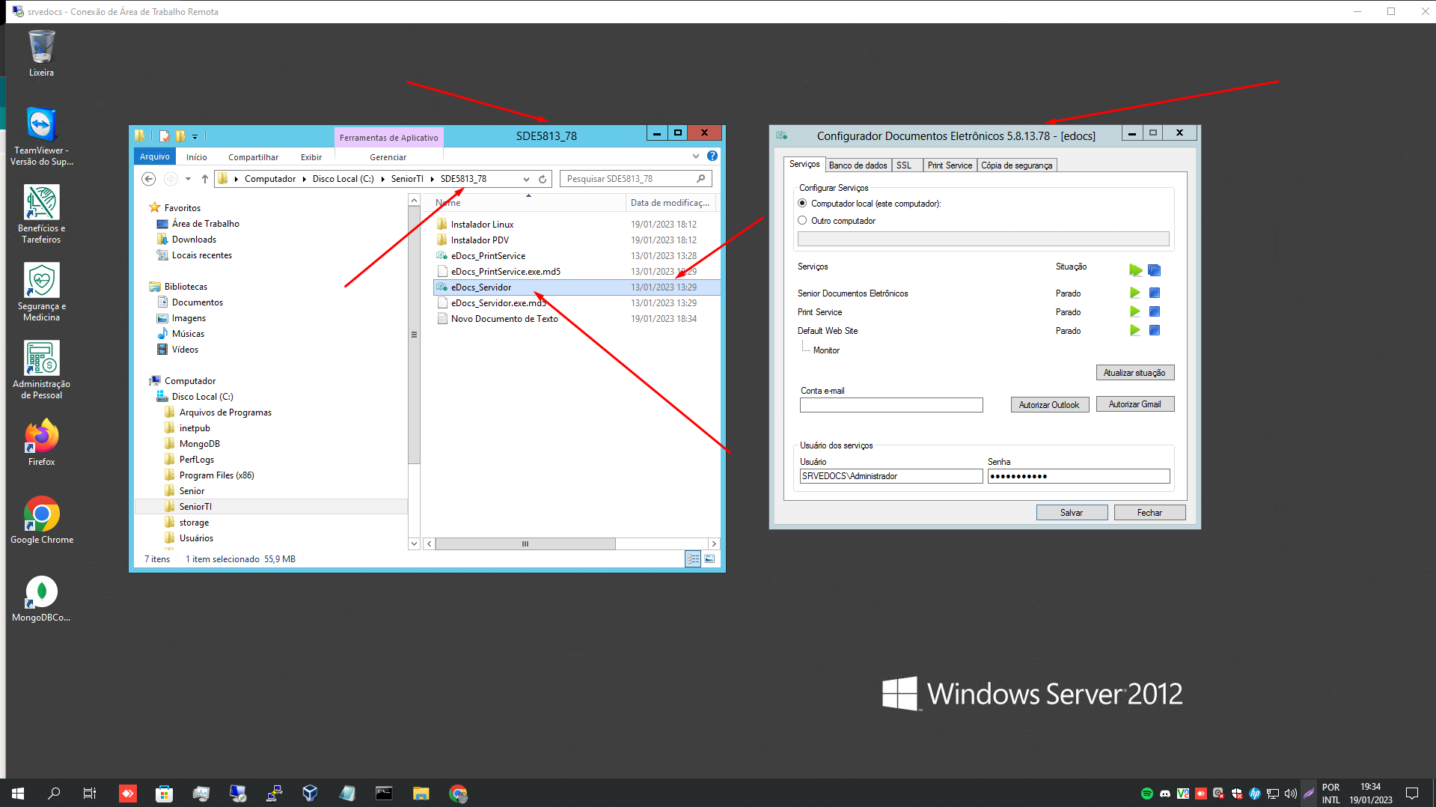Launch Google Chrome from the desktop
The image size is (1436, 807).
[x=41, y=520]
